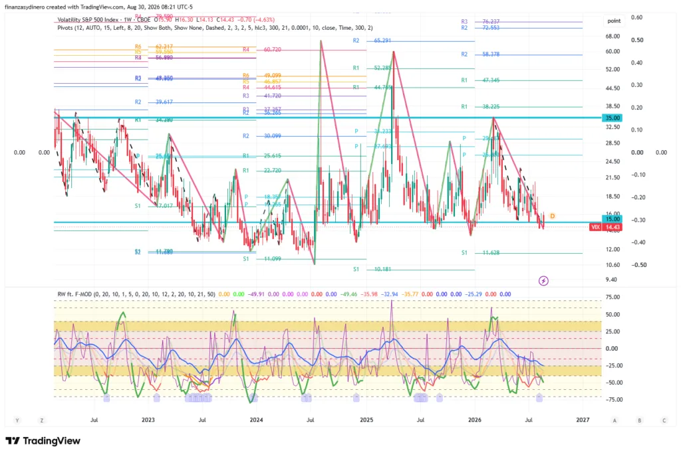Click the -49.91 indicator value in legend

pyautogui.click(x=256, y=294)
